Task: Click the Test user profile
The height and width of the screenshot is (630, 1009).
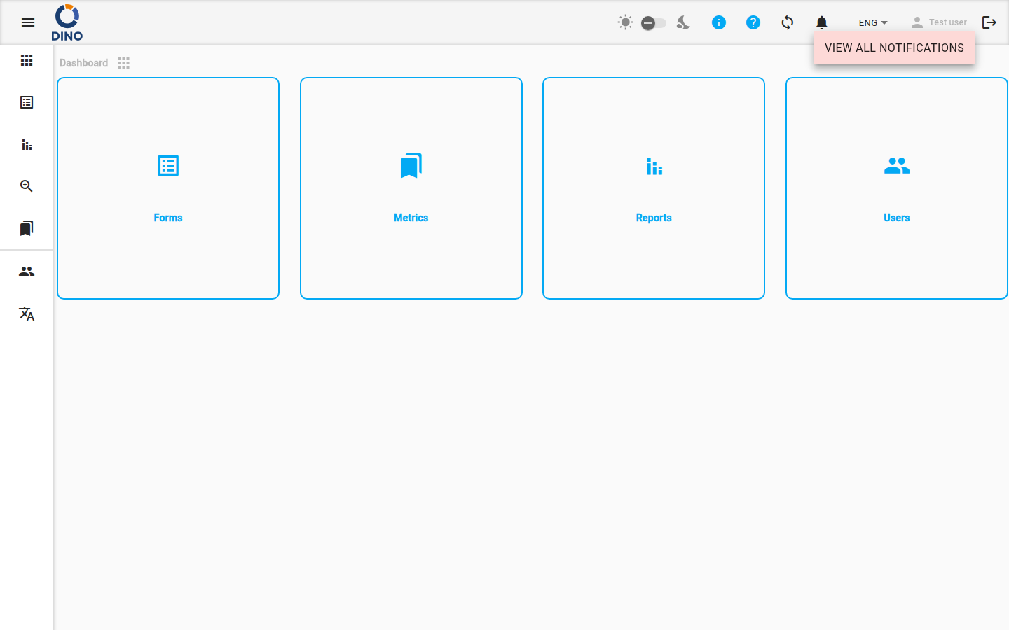Action: point(939,22)
